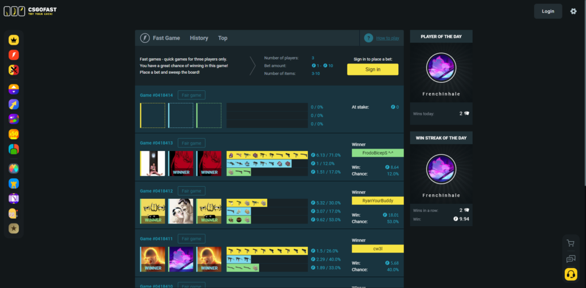586x288 pixels.
Task: Open the slot machine icon
Action: coord(14,213)
